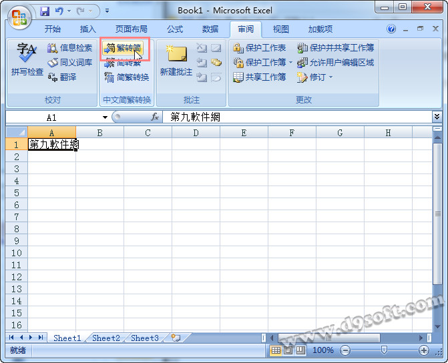Image resolution: width=448 pixels, height=363 pixels.
Task: Switch to the 数据 tab
Action: click(210, 29)
